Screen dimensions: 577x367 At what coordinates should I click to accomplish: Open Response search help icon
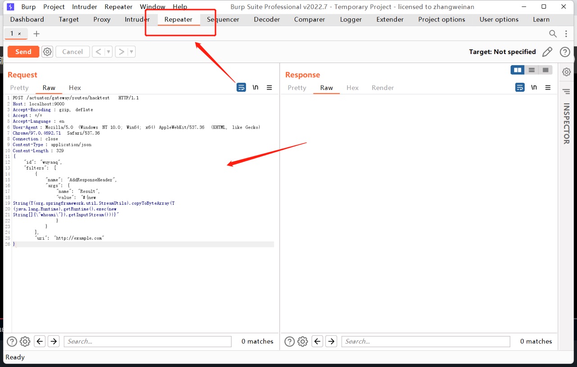(290, 341)
